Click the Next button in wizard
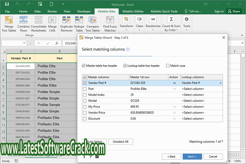This screenshot has height=164, width=246. pyautogui.click(x=192, y=156)
